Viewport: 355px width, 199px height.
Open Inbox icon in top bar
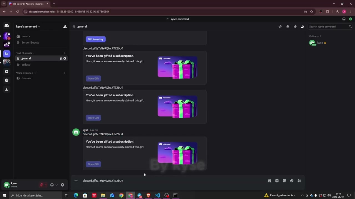point(344,19)
